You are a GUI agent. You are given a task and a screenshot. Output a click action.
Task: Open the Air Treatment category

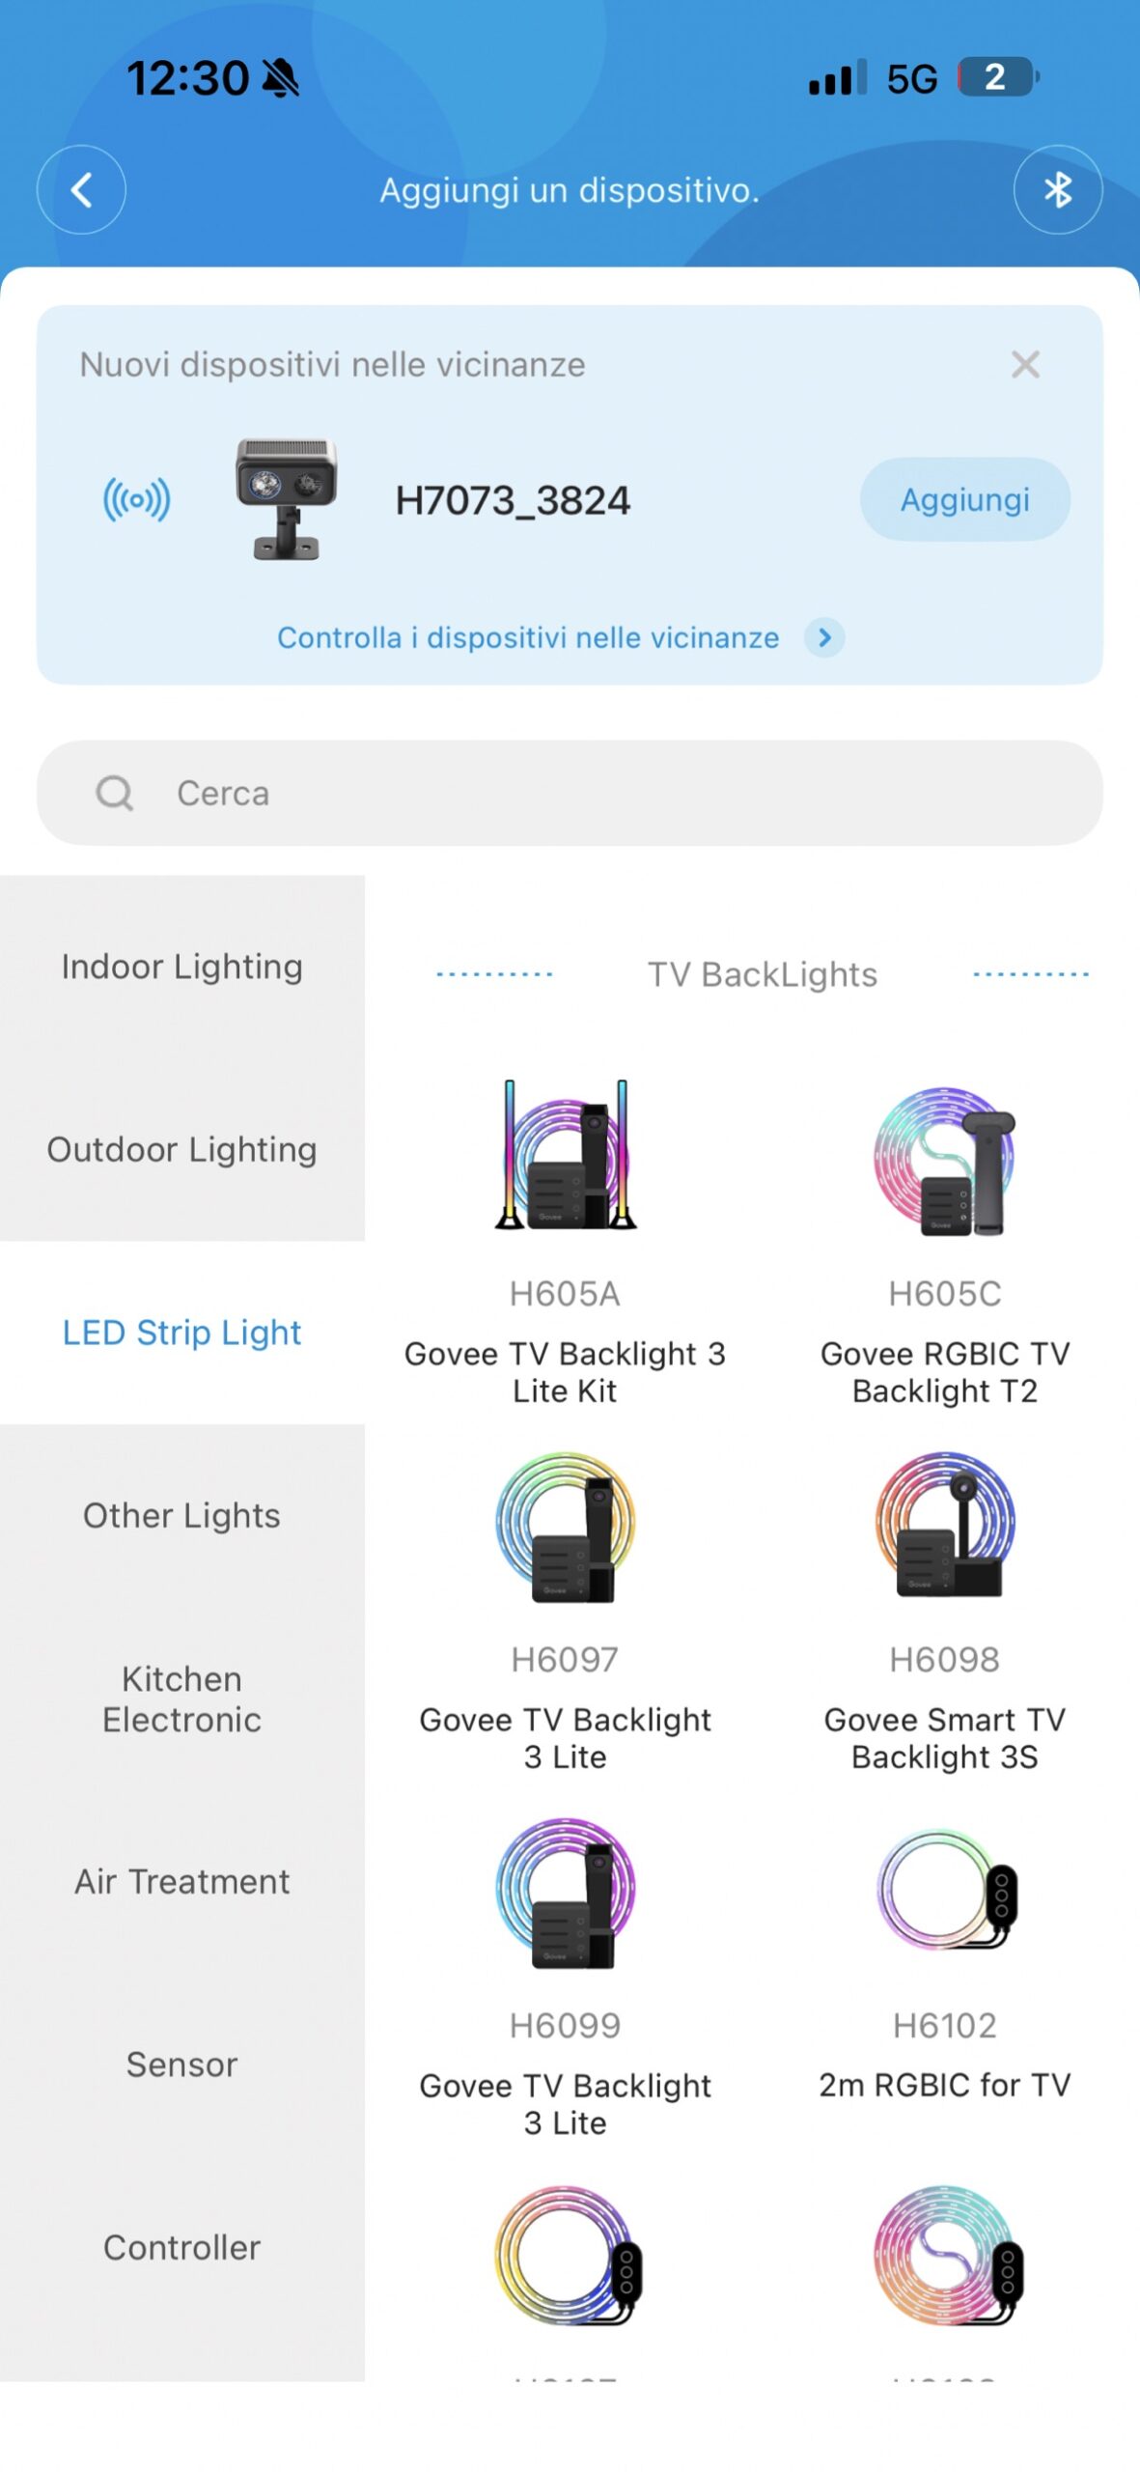[181, 1881]
